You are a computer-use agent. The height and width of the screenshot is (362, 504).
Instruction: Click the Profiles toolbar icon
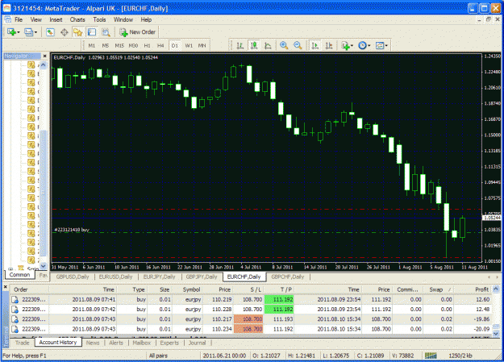point(28,32)
